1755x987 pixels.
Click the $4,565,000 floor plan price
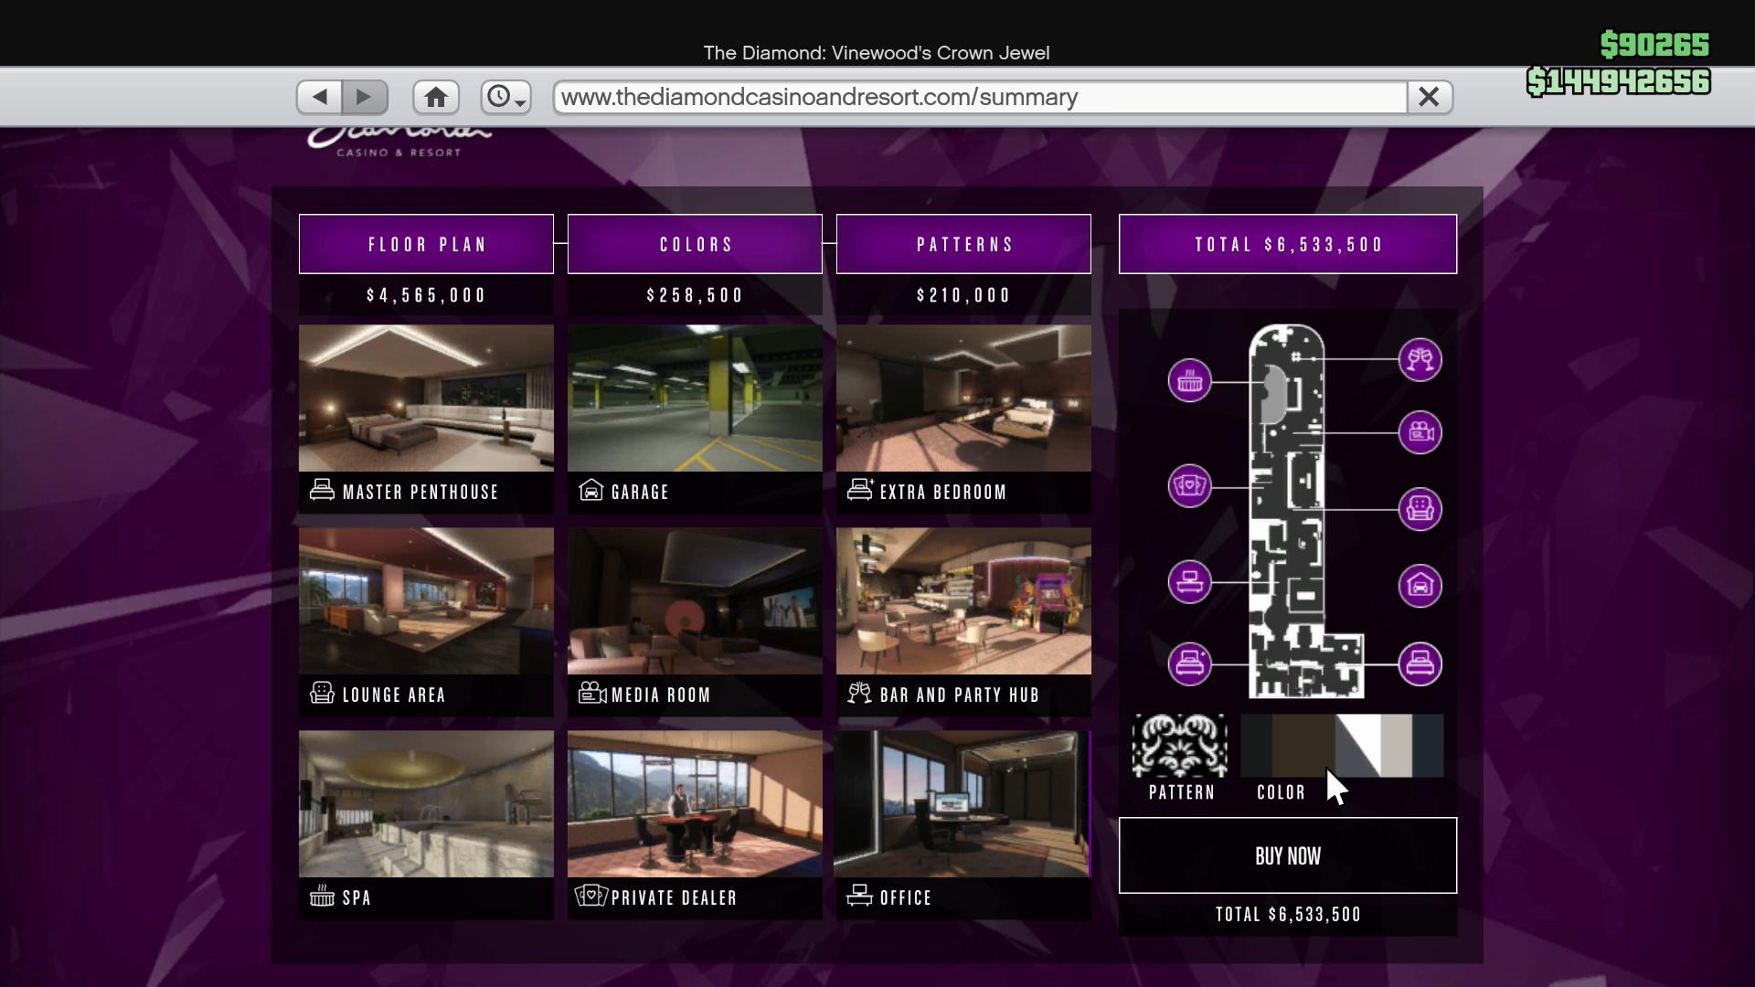pos(426,295)
